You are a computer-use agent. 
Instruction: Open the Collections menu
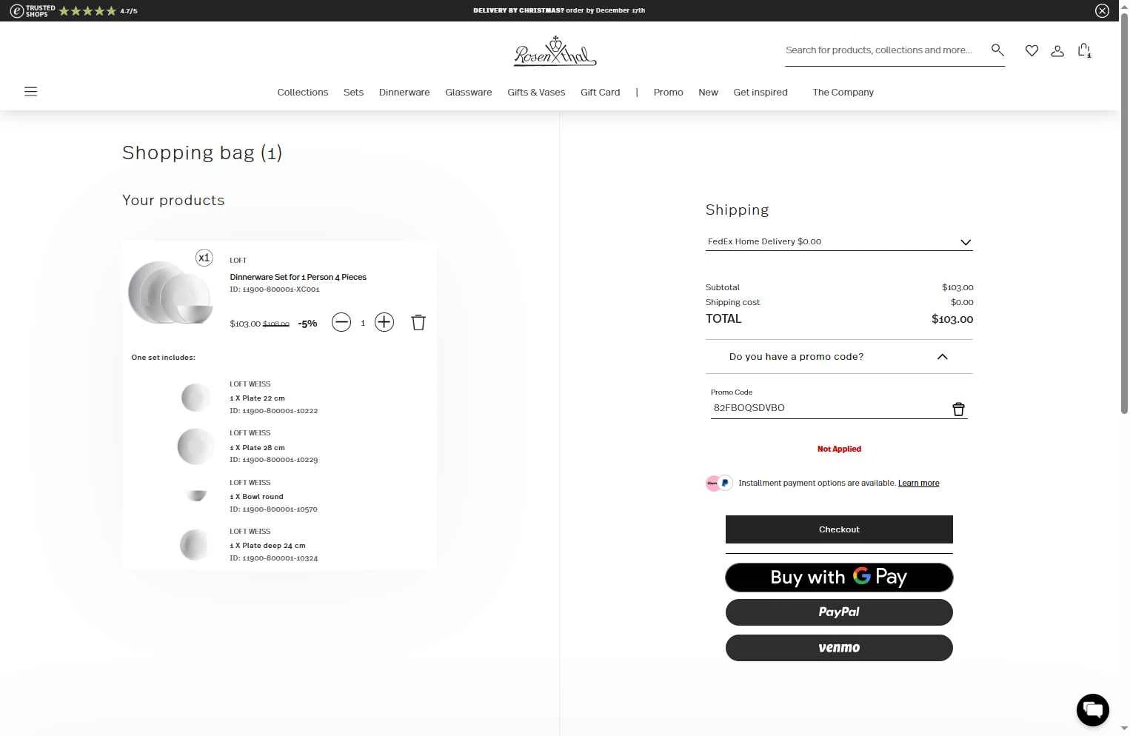[302, 92]
